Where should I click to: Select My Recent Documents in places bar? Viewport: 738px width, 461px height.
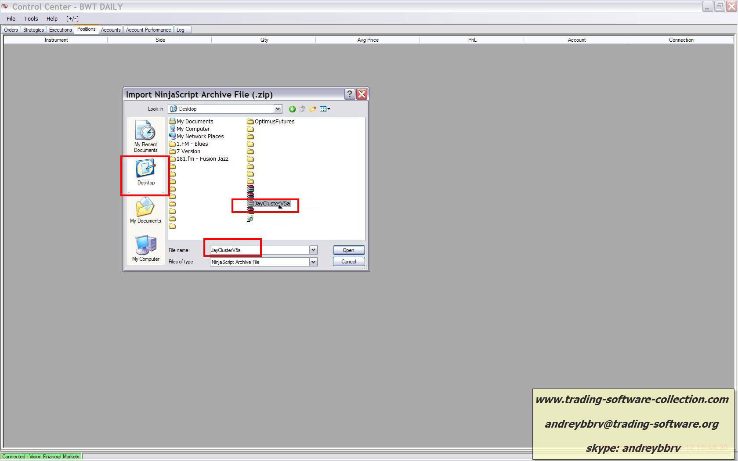tap(145, 136)
